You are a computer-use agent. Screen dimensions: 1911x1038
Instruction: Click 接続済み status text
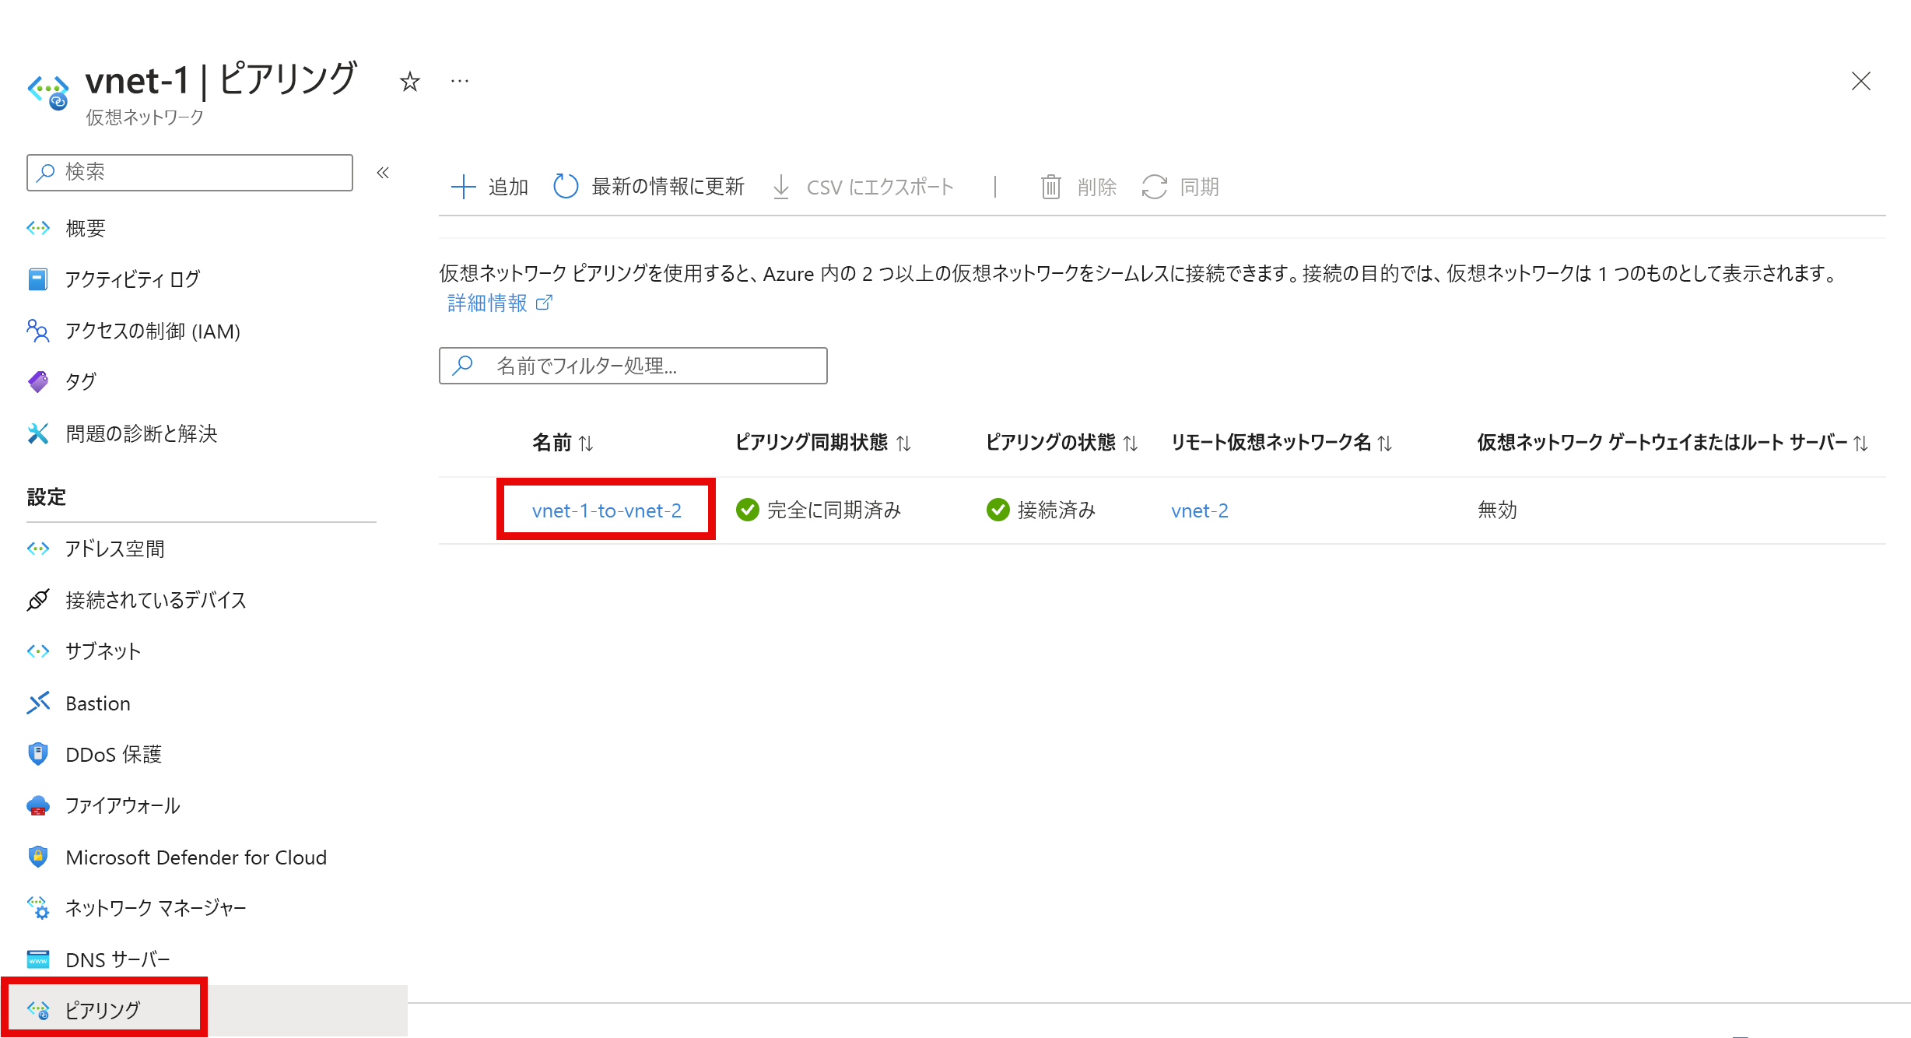point(1057,510)
